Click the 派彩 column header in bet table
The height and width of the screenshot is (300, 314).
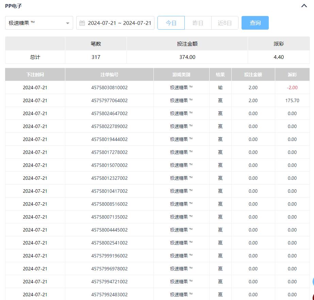[292, 75]
